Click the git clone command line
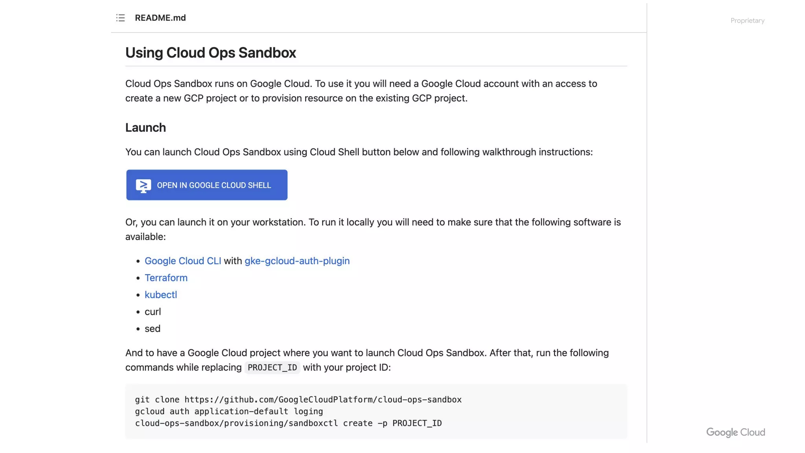 coord(298,400)
